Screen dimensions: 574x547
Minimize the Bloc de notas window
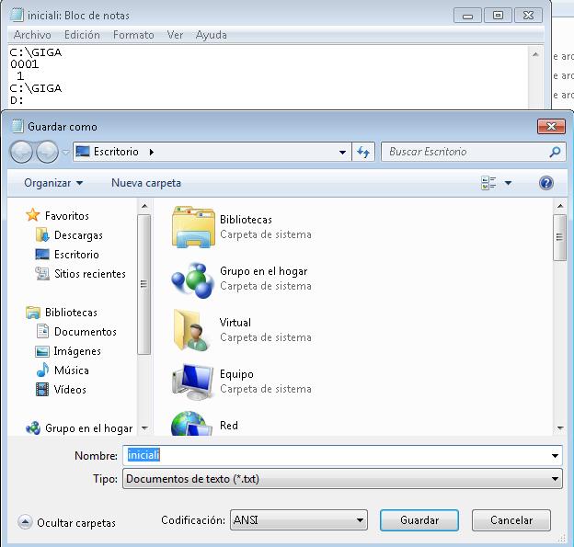coord(467,16)
